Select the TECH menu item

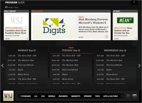[97, 96]
